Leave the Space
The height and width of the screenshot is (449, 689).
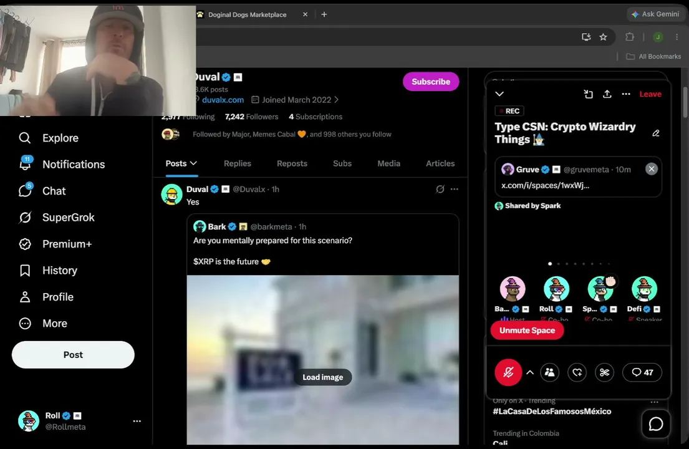coord(650,94)
